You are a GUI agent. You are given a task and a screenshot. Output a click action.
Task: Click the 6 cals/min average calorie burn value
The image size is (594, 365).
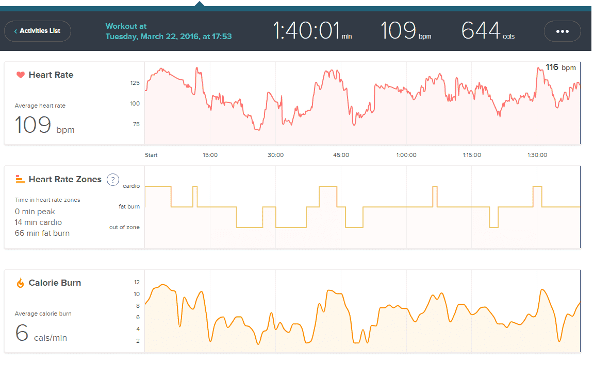coord(41,334)
